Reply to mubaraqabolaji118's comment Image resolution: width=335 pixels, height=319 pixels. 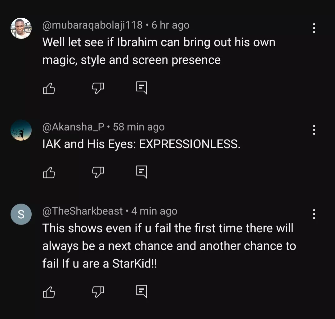point(141,88)
